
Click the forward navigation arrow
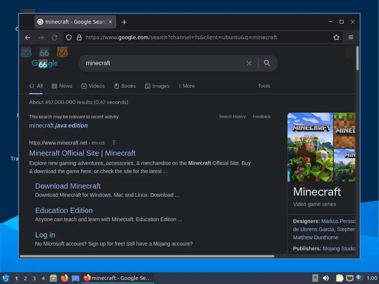(41, 37)
